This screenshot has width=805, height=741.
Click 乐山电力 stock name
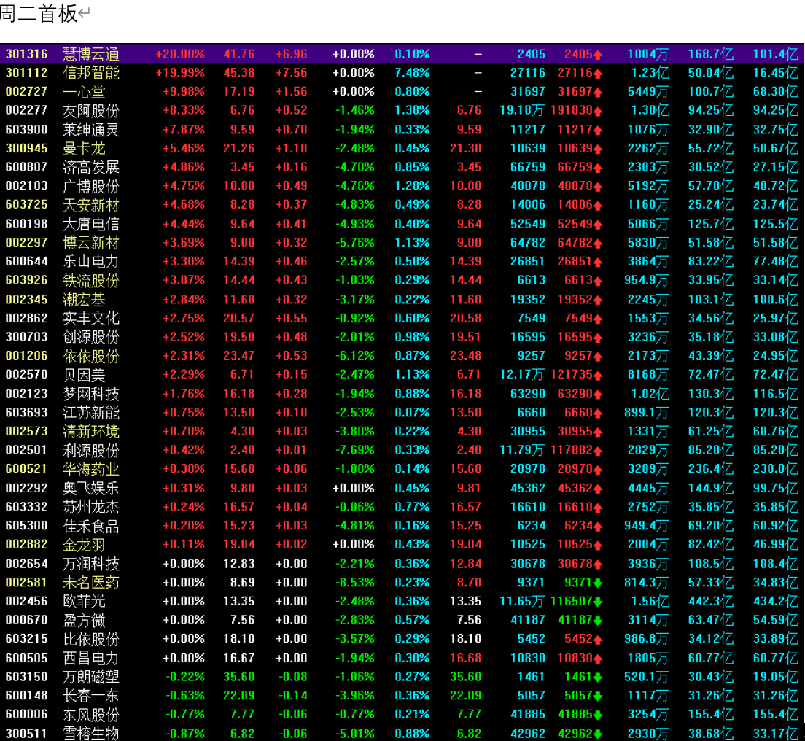pos(90,261)
